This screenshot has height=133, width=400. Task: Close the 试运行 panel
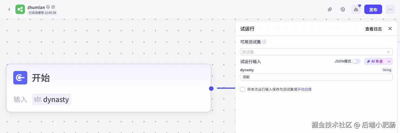390,29
